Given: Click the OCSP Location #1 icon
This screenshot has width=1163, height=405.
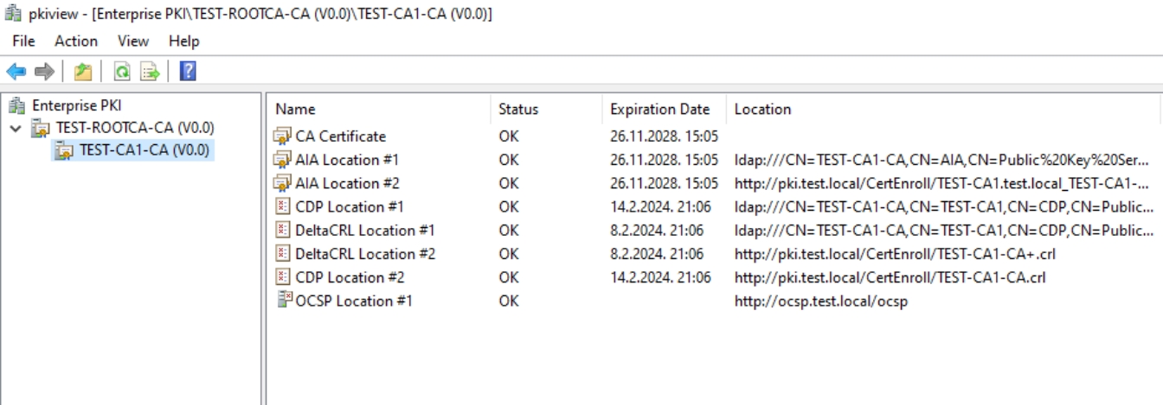Looking at the screenshot, I should 283,301.
